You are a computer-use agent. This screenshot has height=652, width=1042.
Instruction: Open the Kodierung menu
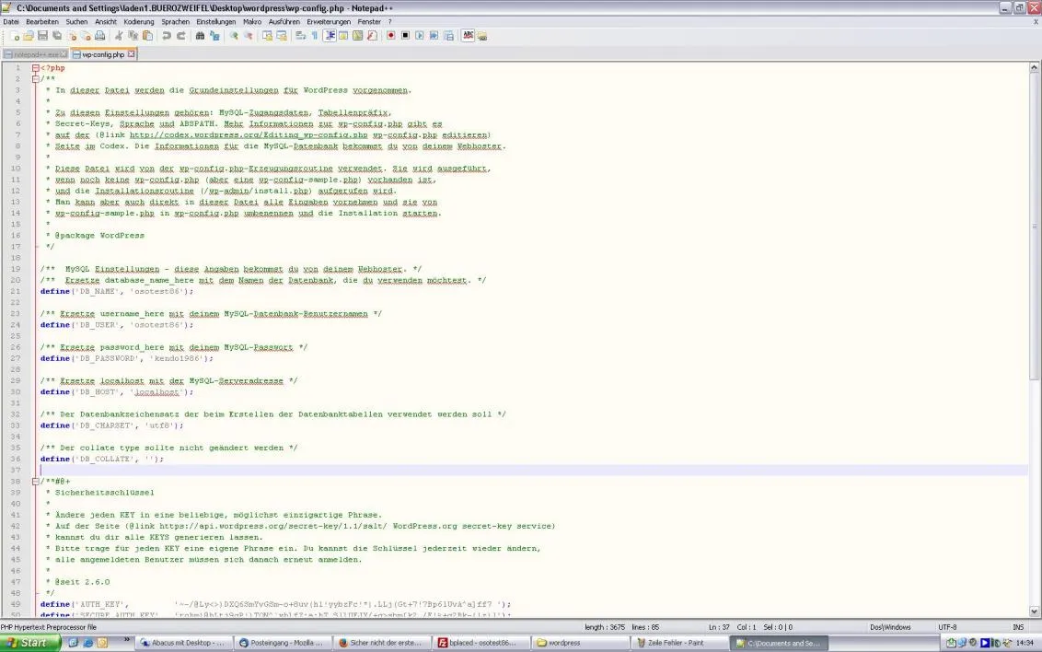[139, 22]
